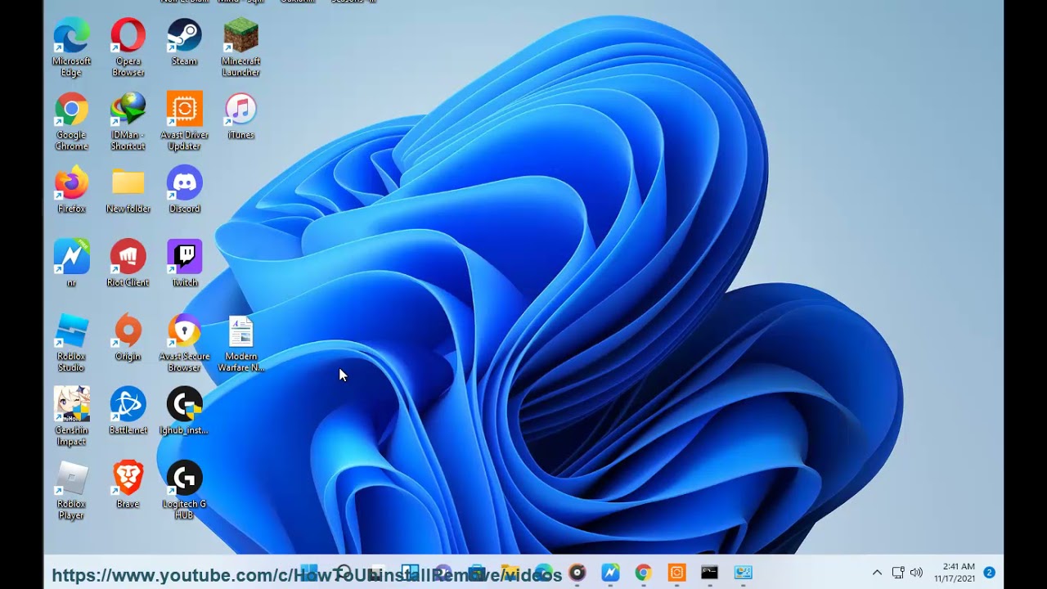Open the notification center badge
This screenshot has width=1047, height=589.
click(989, 573)
